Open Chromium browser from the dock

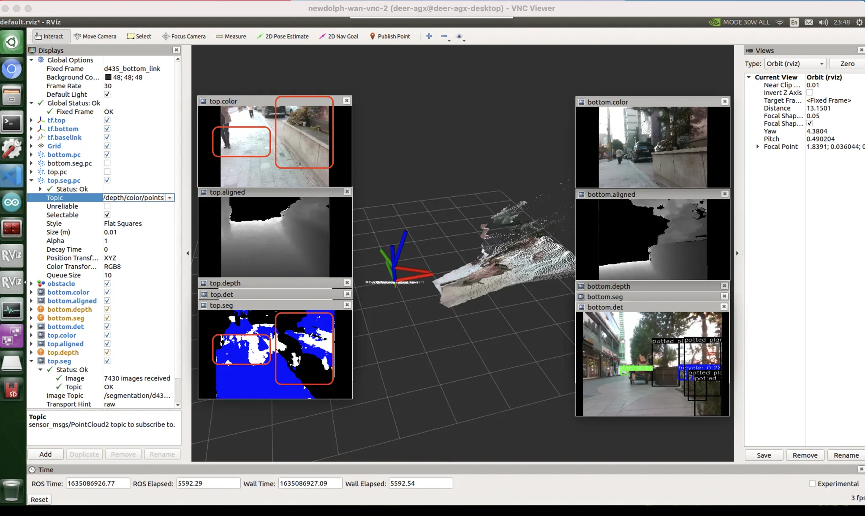point(11,69)
